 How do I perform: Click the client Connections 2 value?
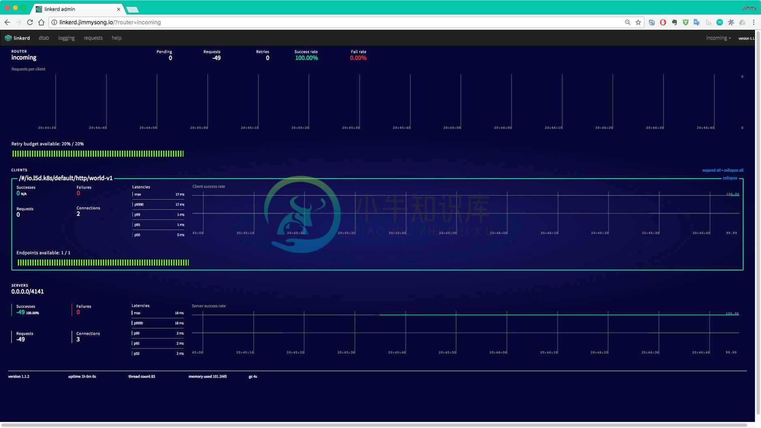pyautogui.click(x=78, y=214)
